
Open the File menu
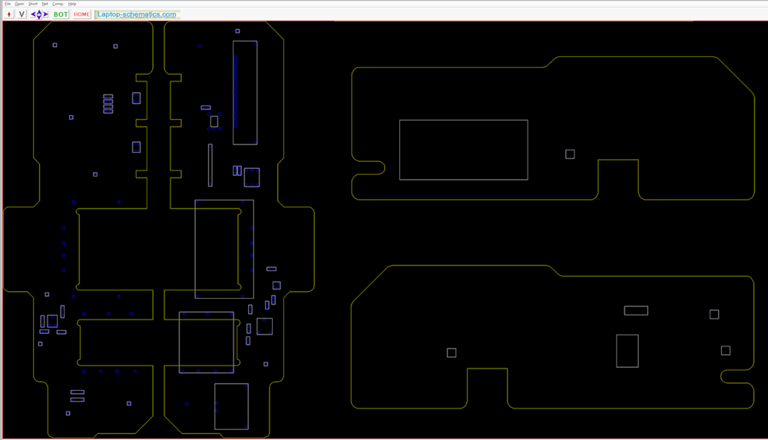8,3
